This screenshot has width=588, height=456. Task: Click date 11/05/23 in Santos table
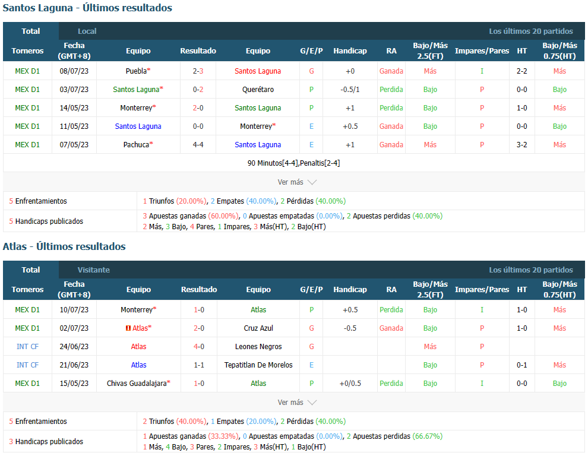click(x=74, y=126)
